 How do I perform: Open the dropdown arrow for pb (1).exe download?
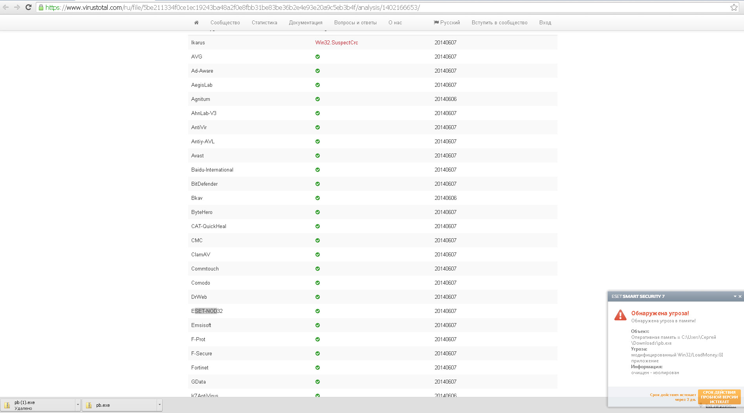[78, 405]
